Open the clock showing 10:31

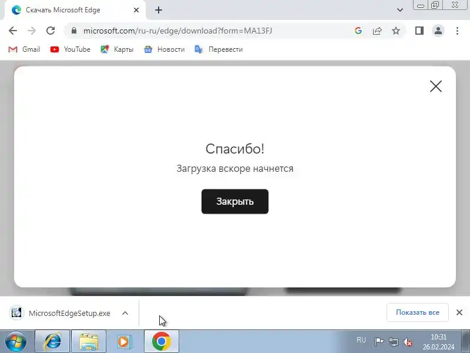pyautogui.click(x=438, y=342)
